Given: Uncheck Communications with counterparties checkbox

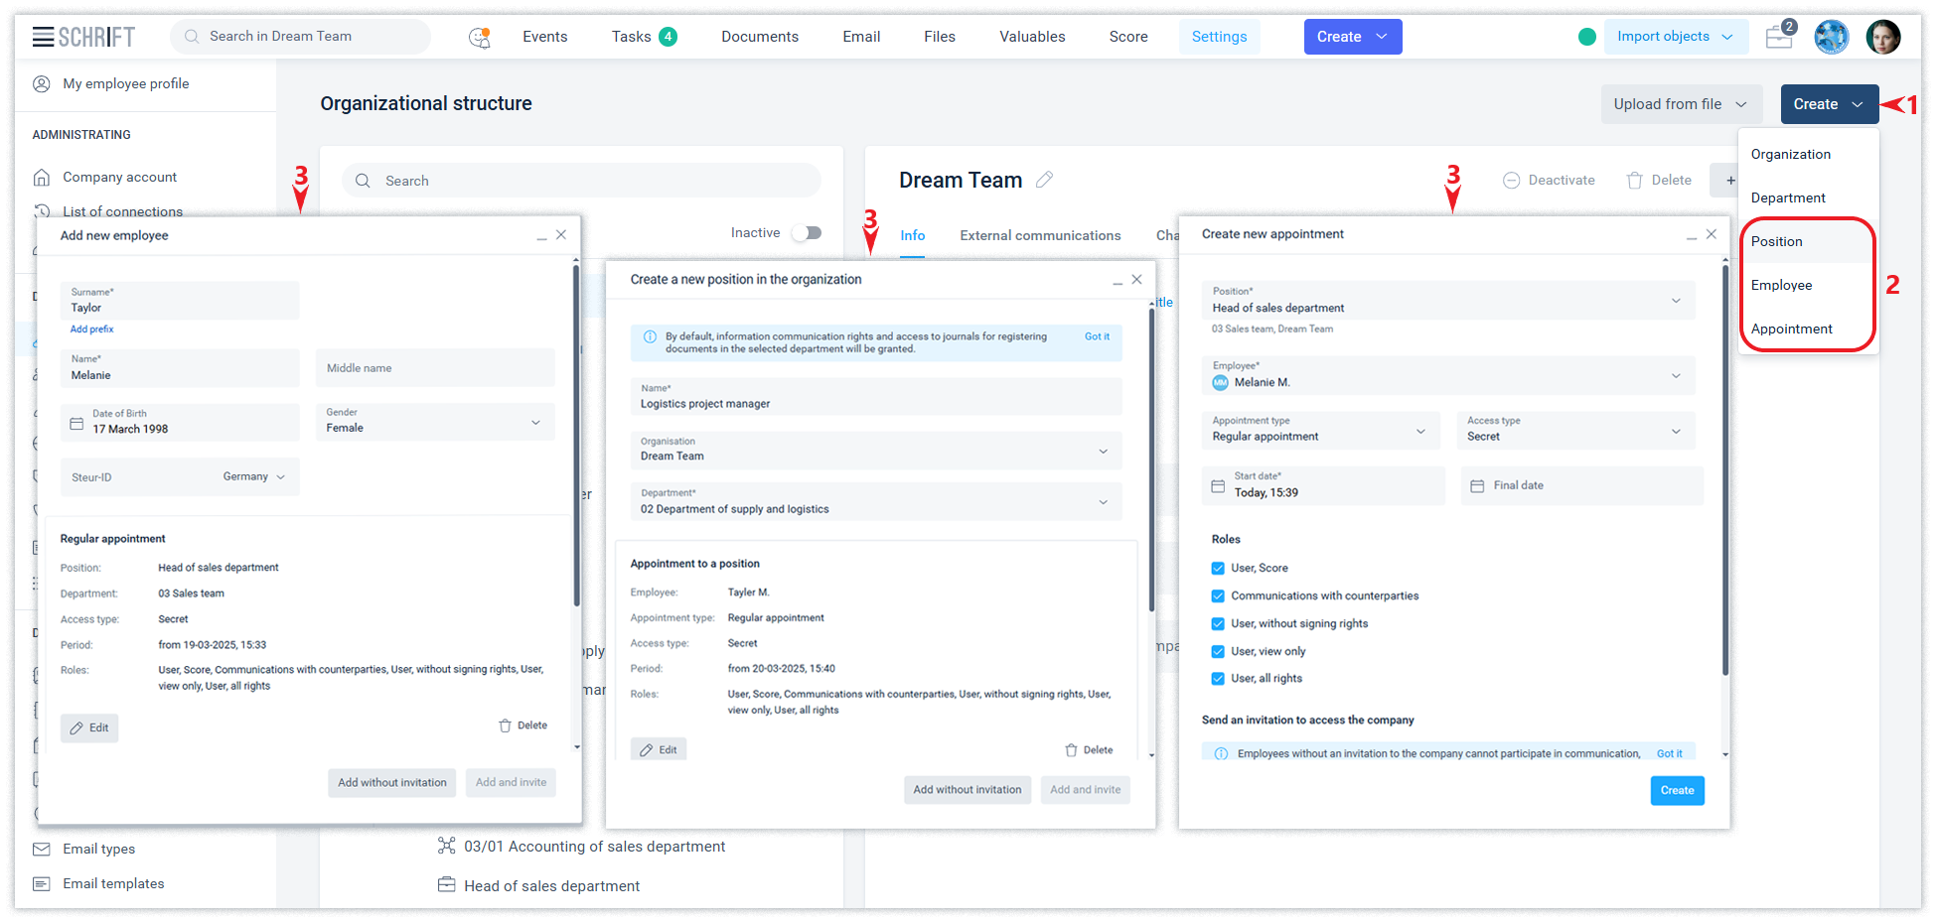Looking at the screenshot, I should pyautogui.click(x=1218, y=596).
